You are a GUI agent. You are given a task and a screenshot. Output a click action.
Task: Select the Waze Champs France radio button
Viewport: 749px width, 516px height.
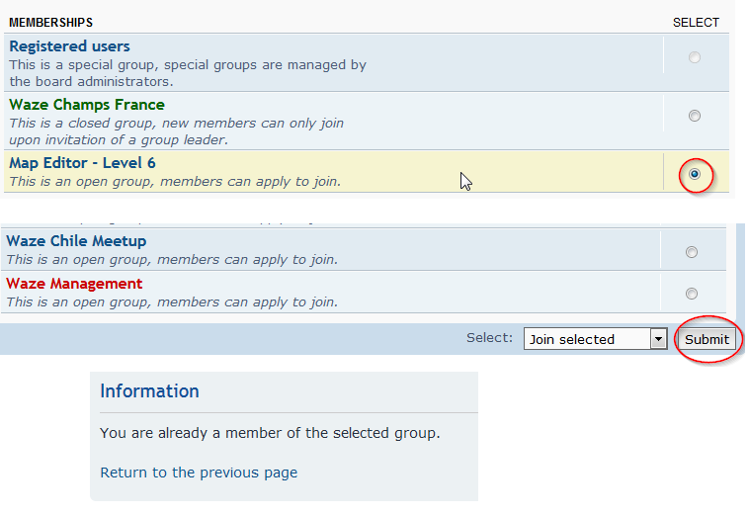[x=694, y=116]
